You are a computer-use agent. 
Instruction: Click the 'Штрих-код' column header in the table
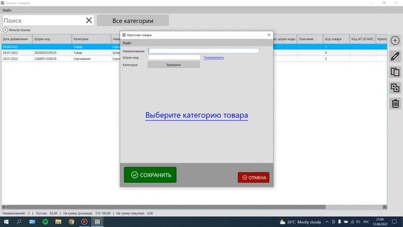click(x=52, y=39)
